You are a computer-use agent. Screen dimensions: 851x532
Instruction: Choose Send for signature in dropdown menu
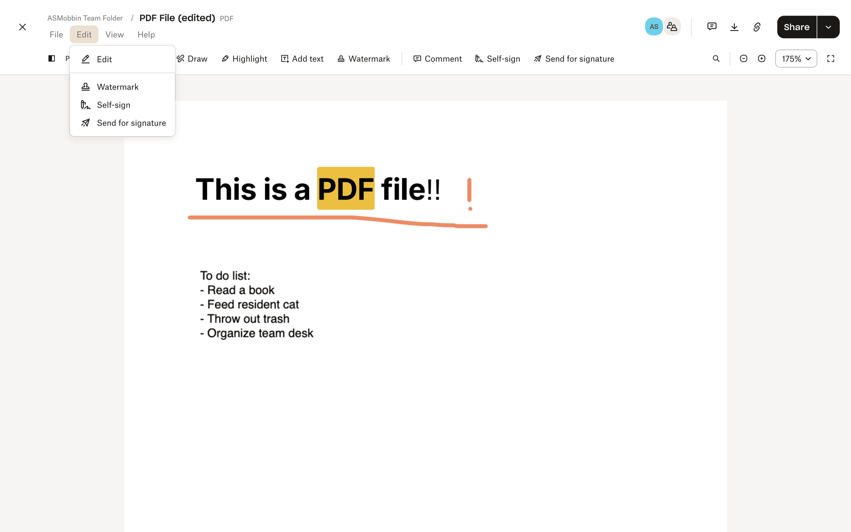click(122, 123)
